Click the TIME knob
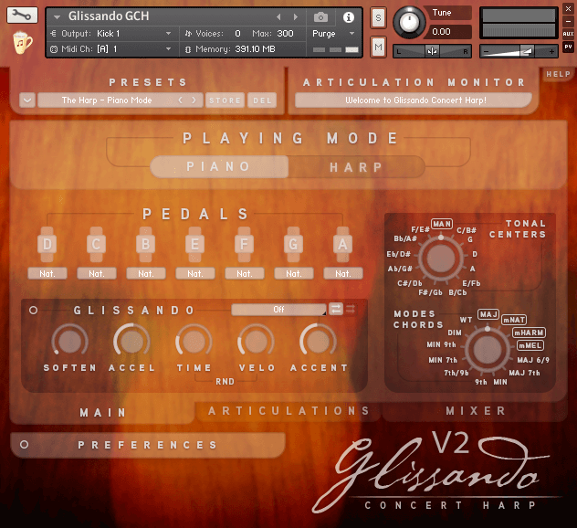The width and height of the screenshot is (577, 528). [x=194, y=342]
